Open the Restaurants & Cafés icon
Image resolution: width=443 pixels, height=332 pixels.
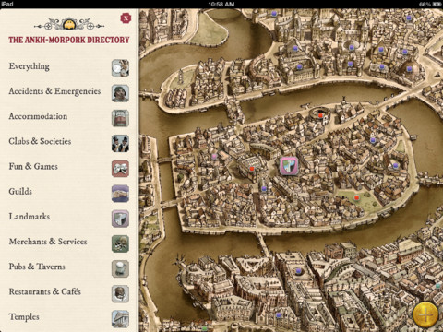[x=120, y=293]
